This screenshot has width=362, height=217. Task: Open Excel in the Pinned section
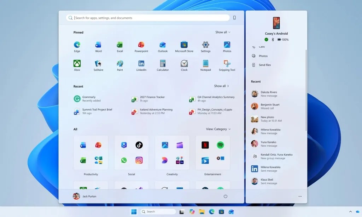click(x=119, y=47)
